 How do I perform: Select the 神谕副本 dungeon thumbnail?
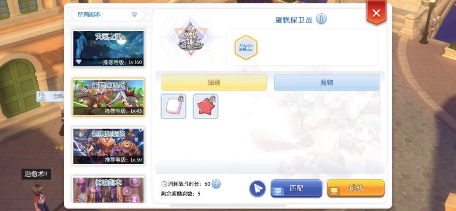(108, 190)
